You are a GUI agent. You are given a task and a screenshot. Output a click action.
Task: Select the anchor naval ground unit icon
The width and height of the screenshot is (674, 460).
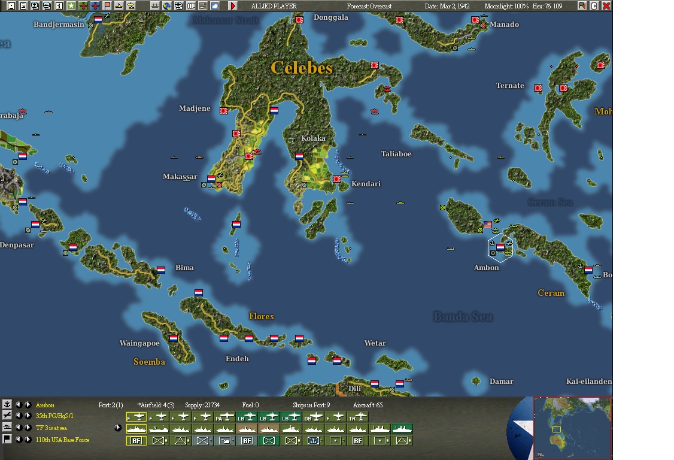click(314, 441)
